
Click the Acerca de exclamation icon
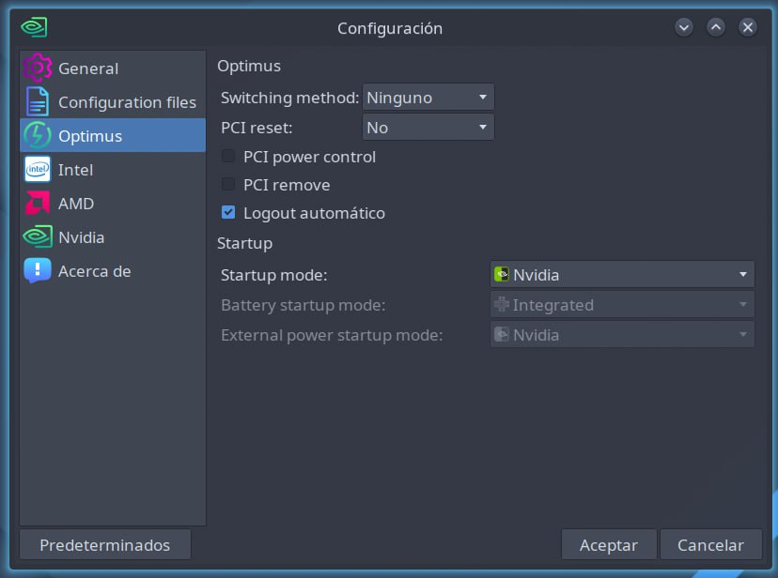(x=38, y=270)
